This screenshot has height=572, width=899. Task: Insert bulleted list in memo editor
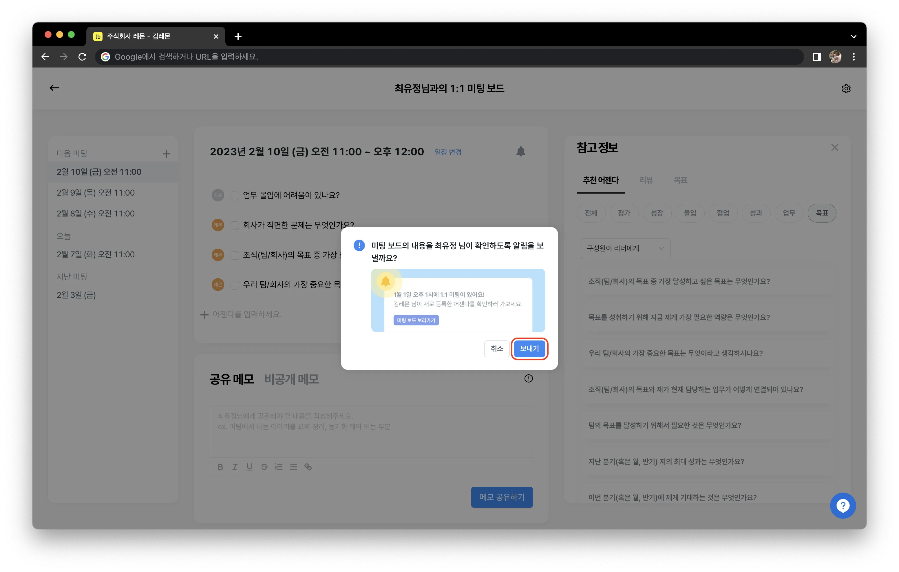(x=293, y=467)
